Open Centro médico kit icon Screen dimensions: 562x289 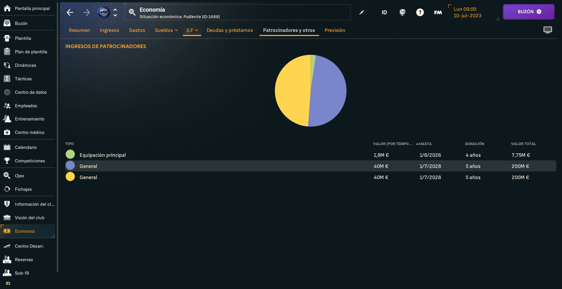click(x=7, y=132)
